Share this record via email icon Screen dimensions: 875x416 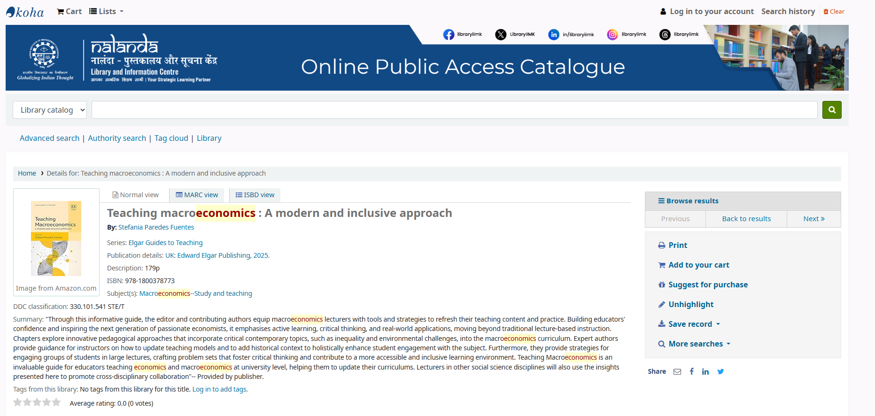pyautogui.click(x=677, y=372)
